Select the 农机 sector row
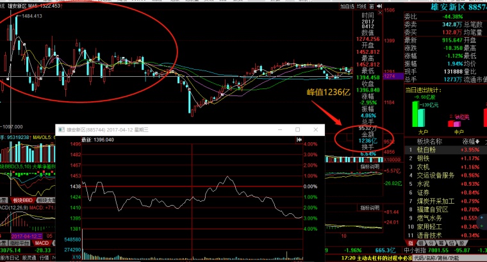 pyautogui.click(x=446, y=167)
